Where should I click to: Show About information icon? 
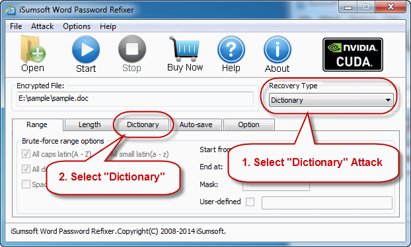[278, 49]
